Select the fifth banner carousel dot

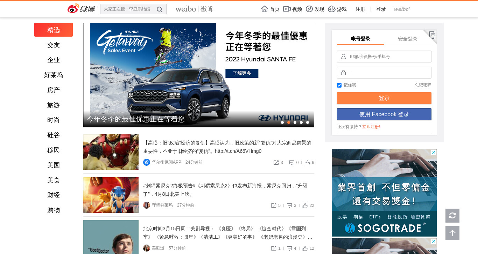tap(308, 122)
